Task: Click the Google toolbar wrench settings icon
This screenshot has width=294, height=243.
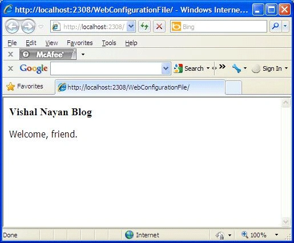Action: [236, 68]
